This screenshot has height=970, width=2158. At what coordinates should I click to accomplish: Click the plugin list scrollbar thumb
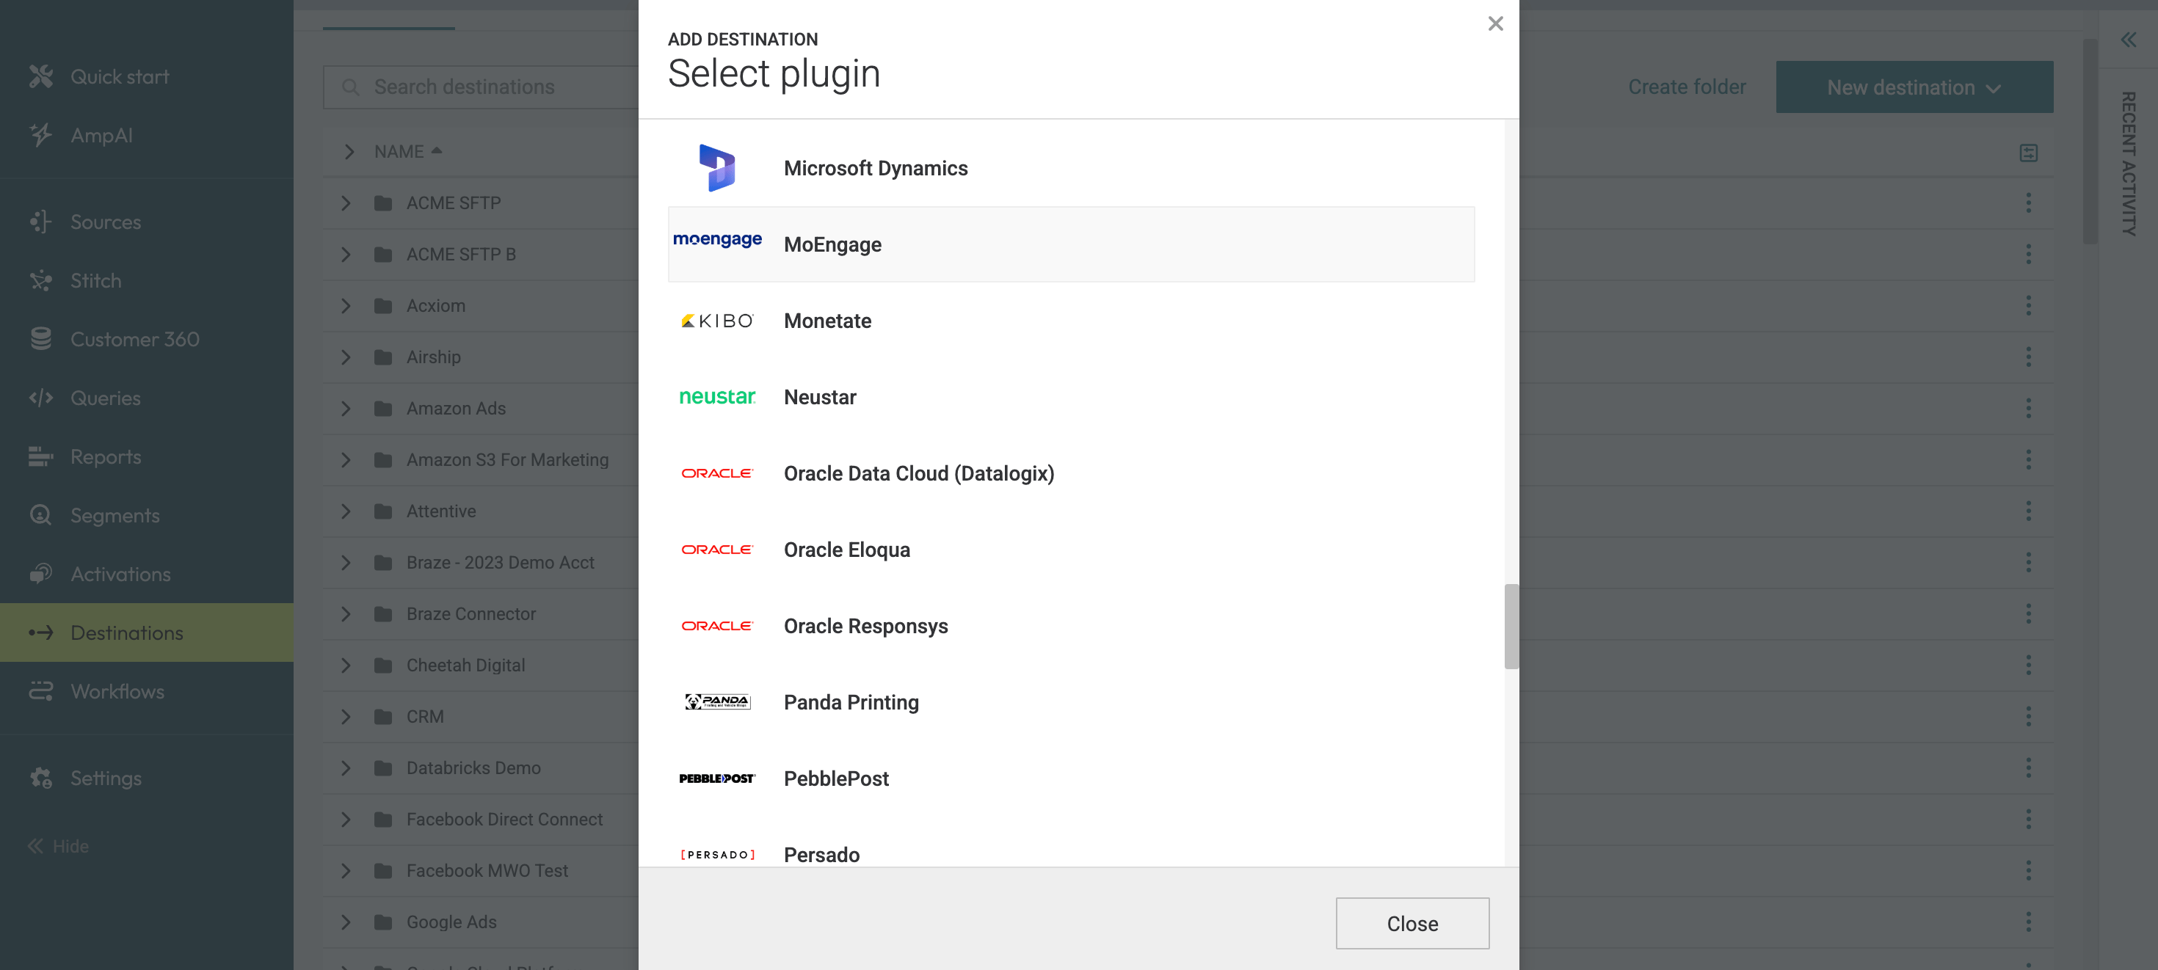tap(1511, 626)
